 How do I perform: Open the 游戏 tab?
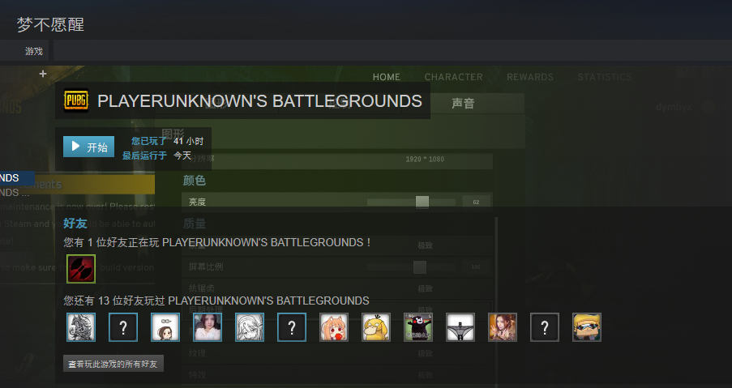coord(33,51)
